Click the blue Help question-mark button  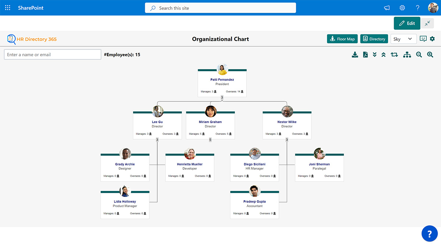[x=429, y=233]
